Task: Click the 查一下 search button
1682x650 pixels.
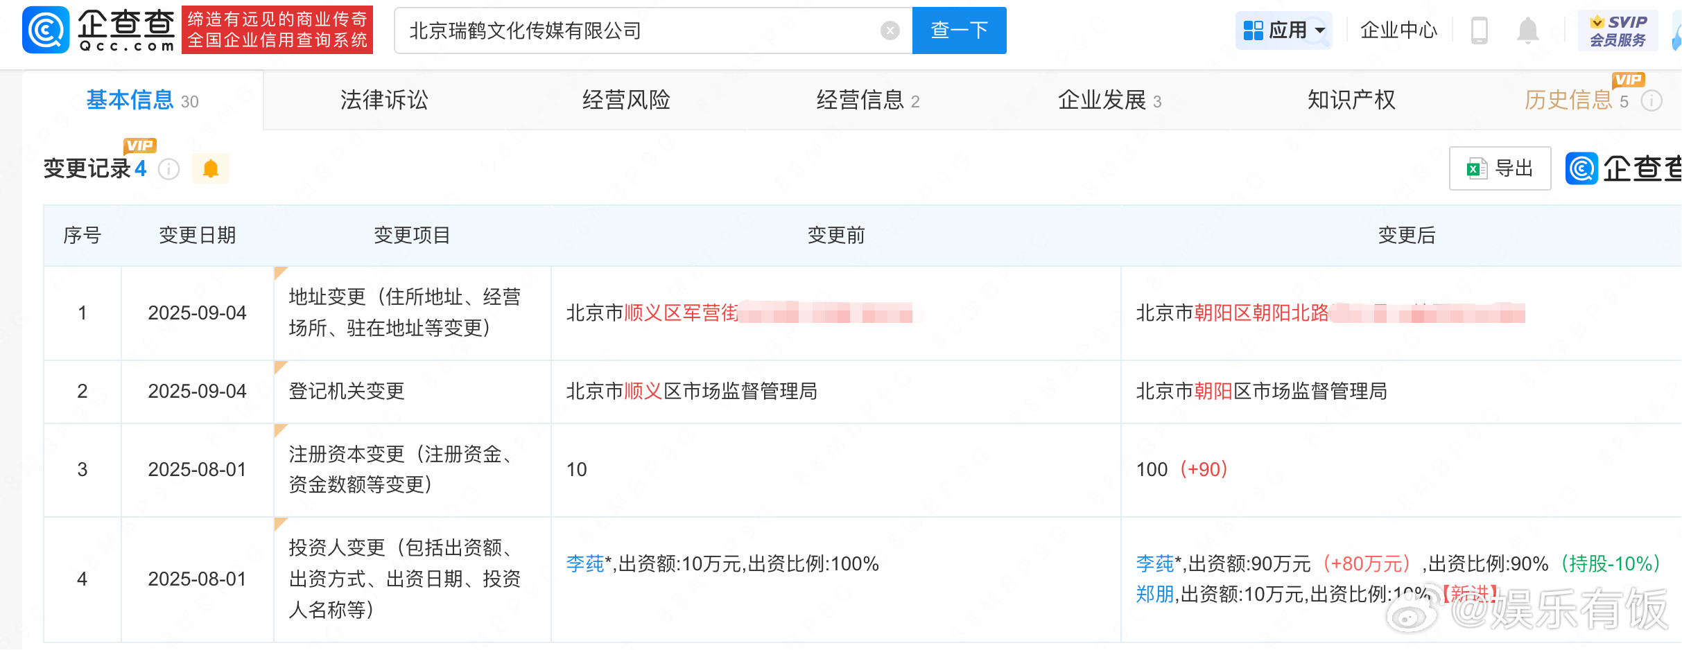Action: pyautogui.click(x=959, y=30)
